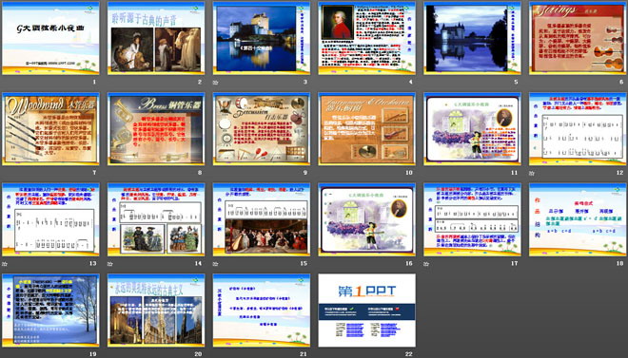Screen dimensions: 628x358
Task: Select slide 8 about Brass 铜管乐器
Action: [x=156, y=129]
